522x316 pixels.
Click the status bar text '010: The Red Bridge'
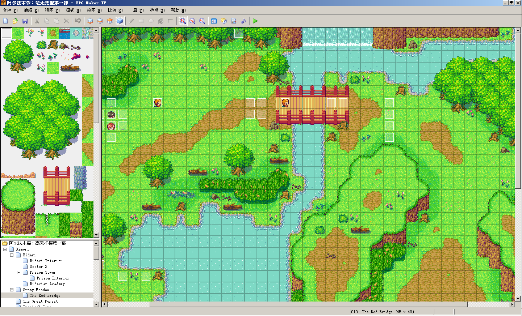coord(372,312)
